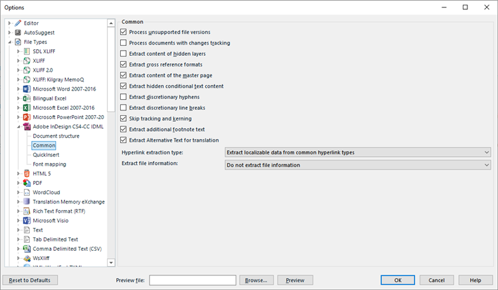This screenshot has width=498, height=290.
Task: Click the XLIFF 2.0 icon
Action: (27, 70)
